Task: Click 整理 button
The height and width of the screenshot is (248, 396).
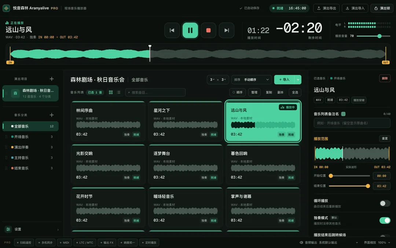Action: pos(254,92)
